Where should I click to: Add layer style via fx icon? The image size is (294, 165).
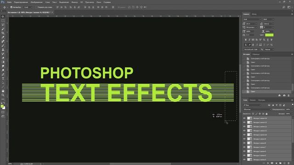268,163
